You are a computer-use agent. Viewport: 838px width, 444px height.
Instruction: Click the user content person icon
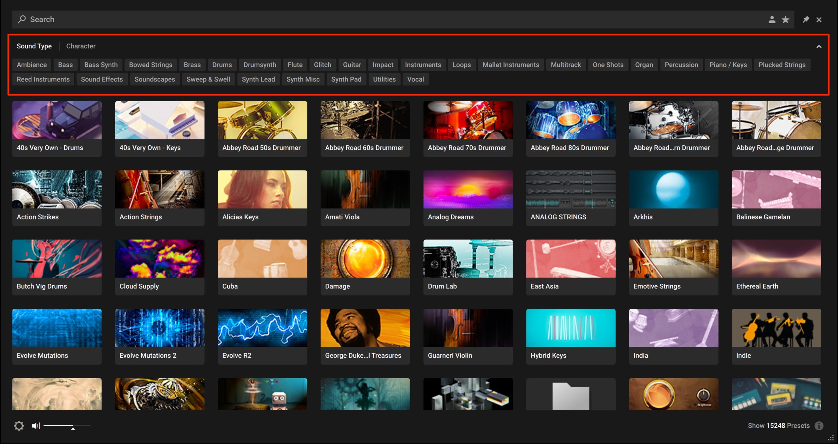[x=772, y=20]
